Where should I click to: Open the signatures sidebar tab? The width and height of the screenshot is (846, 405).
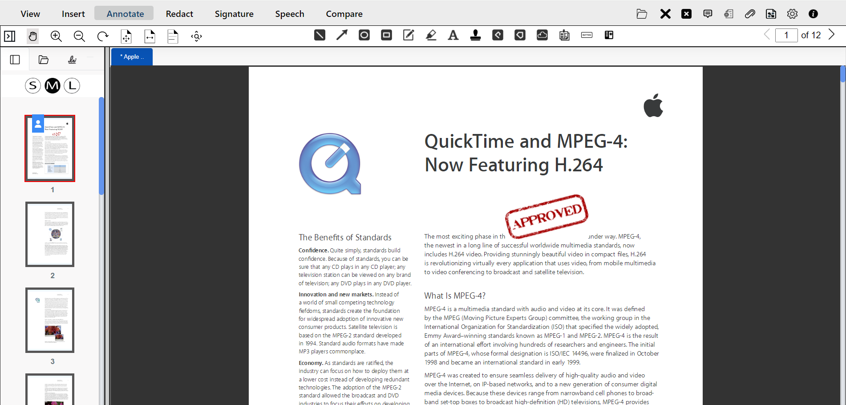tap(72, 60)
